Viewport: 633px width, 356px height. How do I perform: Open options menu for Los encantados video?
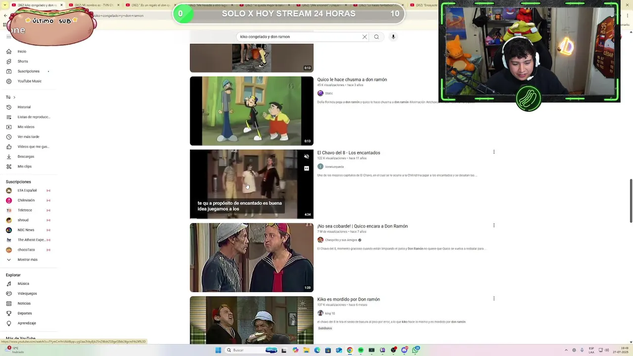[x=494, y=152]
